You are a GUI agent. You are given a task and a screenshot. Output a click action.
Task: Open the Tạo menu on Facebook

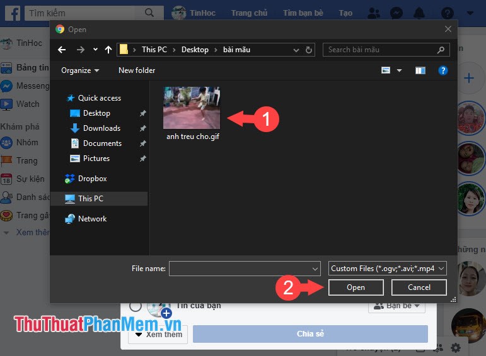(x=345, y=13)
